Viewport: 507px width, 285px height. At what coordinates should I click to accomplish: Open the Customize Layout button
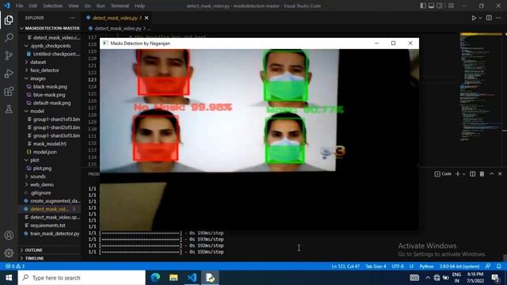tap(451, 6)
